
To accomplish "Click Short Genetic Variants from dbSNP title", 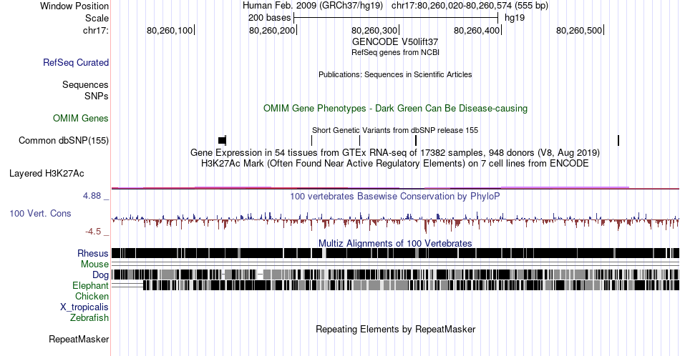I will click(395, 130).
